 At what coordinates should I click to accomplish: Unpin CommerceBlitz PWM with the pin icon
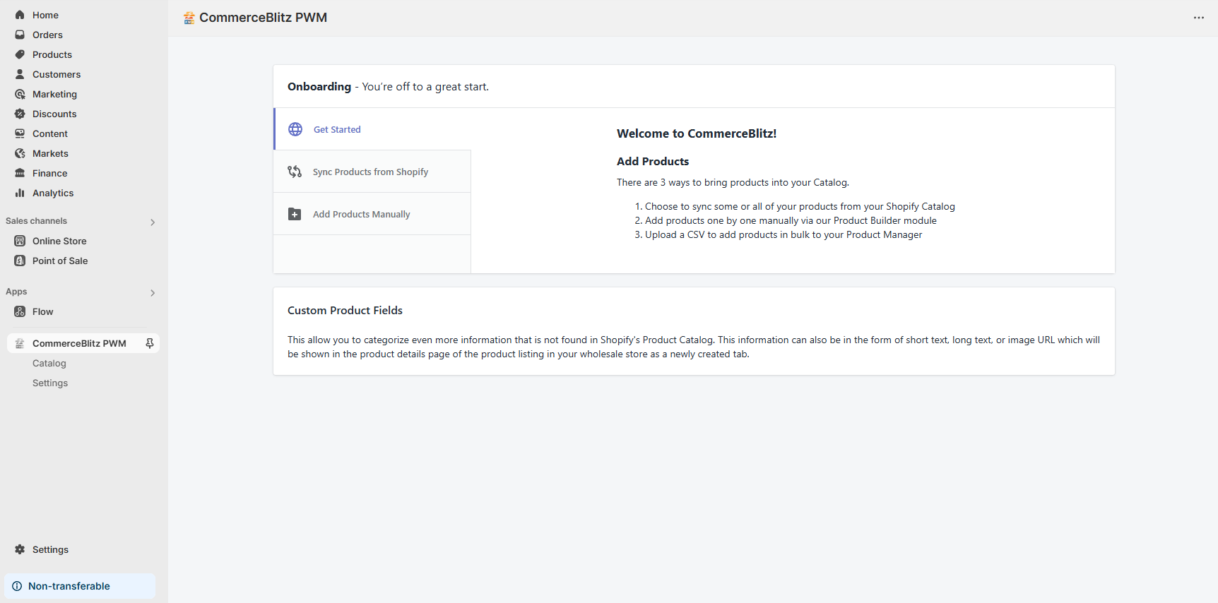click(x=150, y=343)
